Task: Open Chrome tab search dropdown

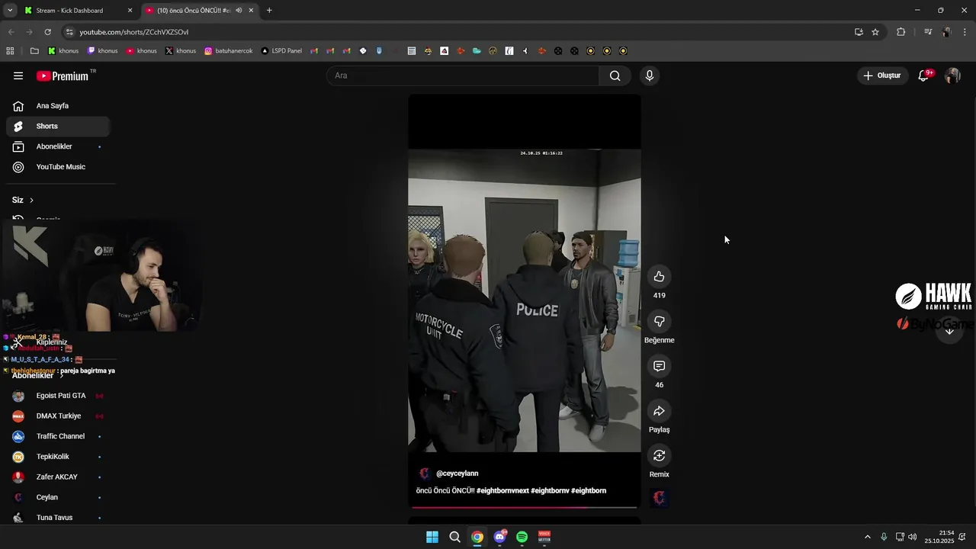Action: (x=10, y=11)
